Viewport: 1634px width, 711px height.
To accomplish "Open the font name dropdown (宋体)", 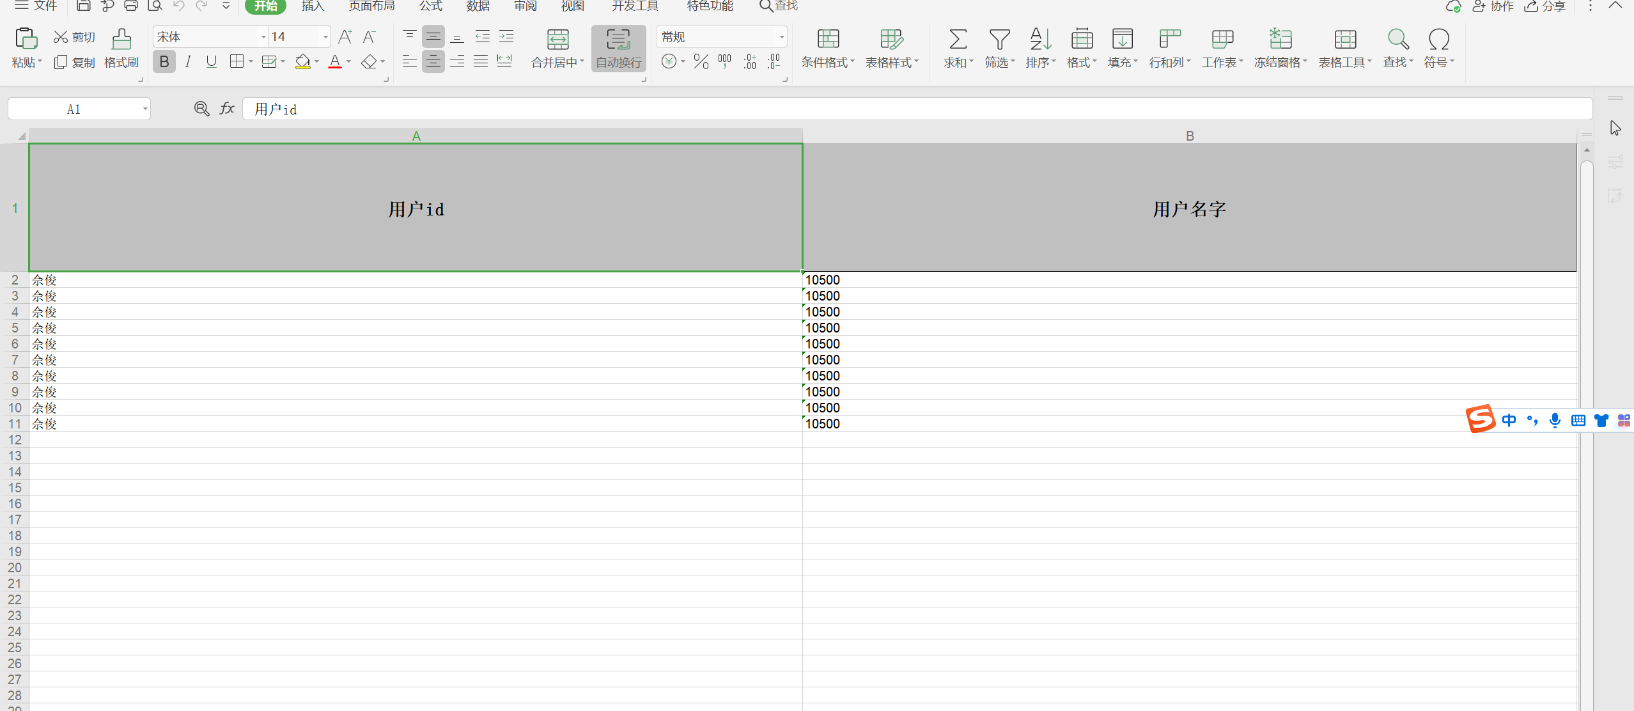I will (x=263, y=37).
